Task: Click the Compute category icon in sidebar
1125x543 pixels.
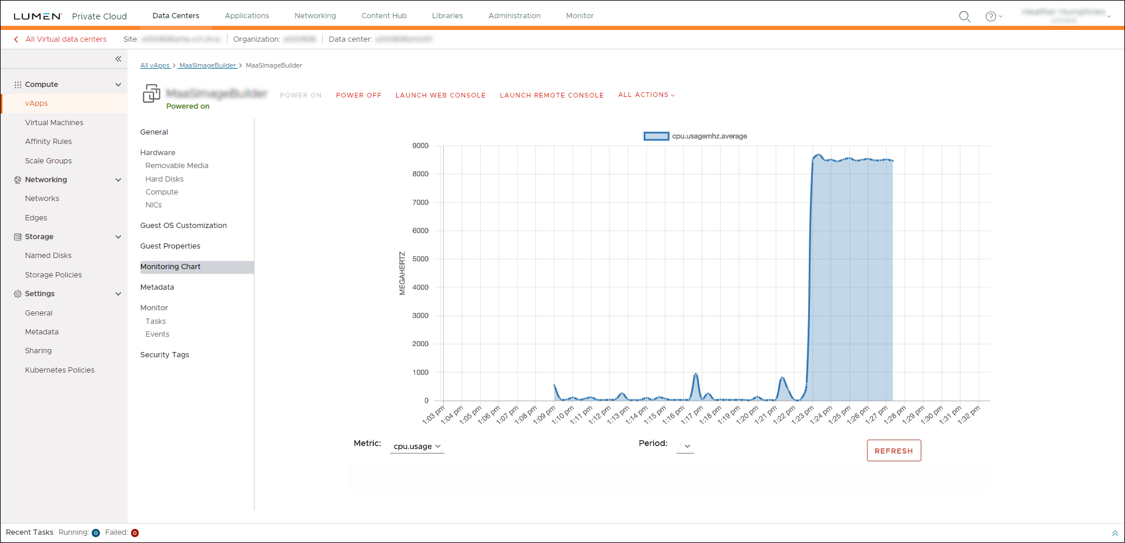Action: coord(17,84)
